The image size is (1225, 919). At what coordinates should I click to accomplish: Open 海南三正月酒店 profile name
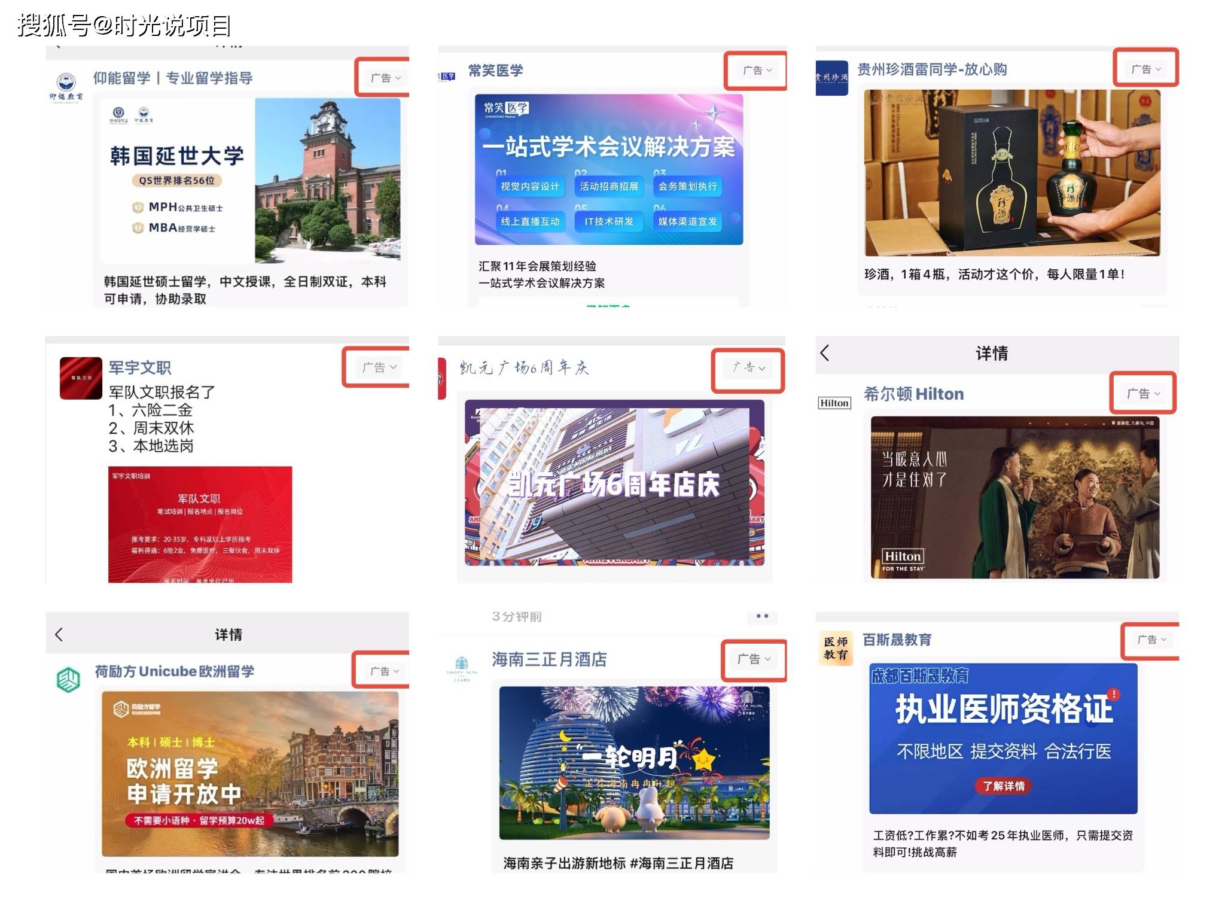549,659
